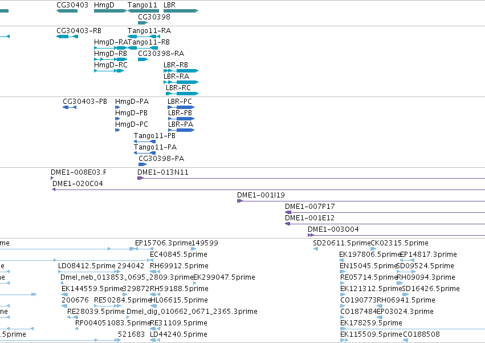
Task: Select protein HmgD-PC
Action: click(117, 130)
